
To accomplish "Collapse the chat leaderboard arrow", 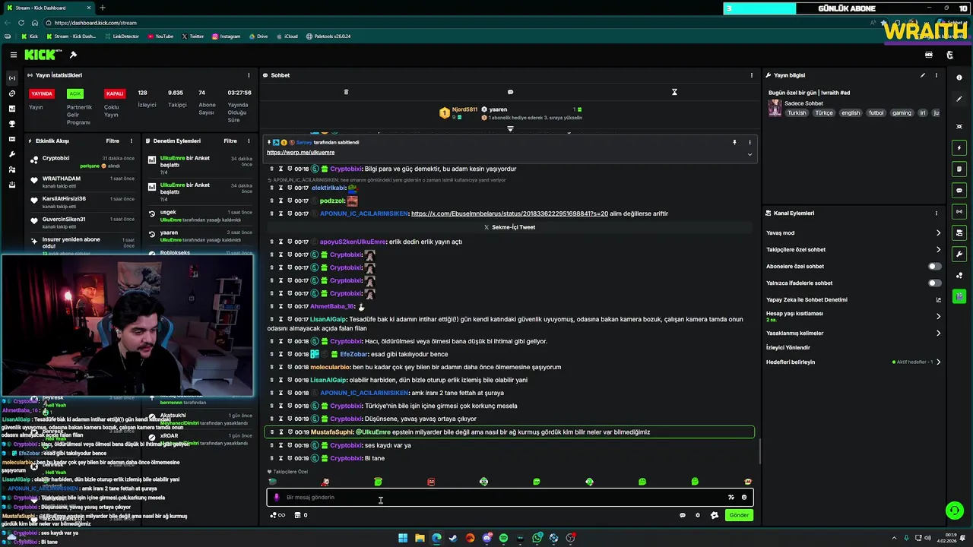I will pyautogui.click(x=510, y=128).
